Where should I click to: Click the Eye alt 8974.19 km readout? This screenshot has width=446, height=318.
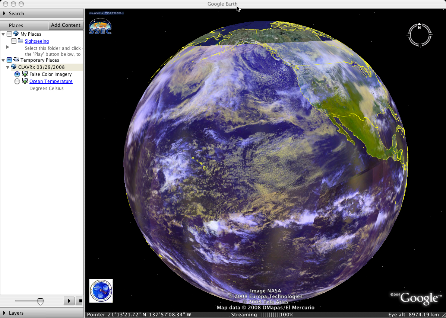pos(413,315)
